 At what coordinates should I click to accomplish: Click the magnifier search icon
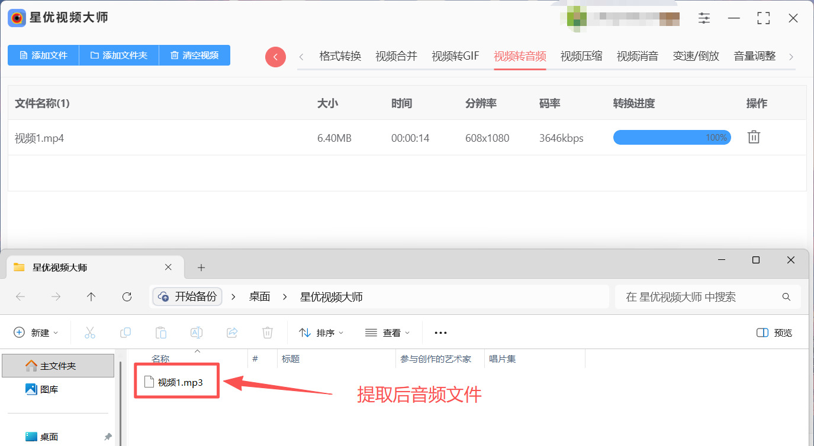tap(786, 297)
